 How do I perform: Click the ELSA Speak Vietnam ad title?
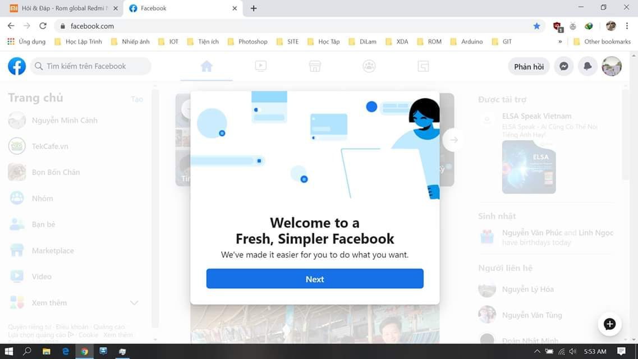[x=536, y=116]
